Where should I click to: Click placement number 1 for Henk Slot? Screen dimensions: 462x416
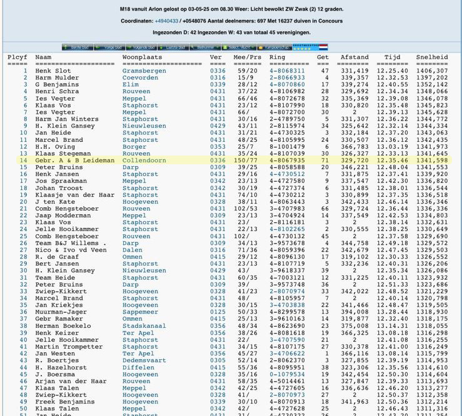[x=26, y=71]
